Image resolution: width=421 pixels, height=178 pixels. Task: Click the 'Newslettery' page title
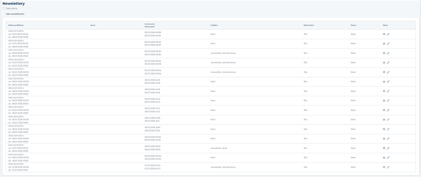tap(14, 4)
